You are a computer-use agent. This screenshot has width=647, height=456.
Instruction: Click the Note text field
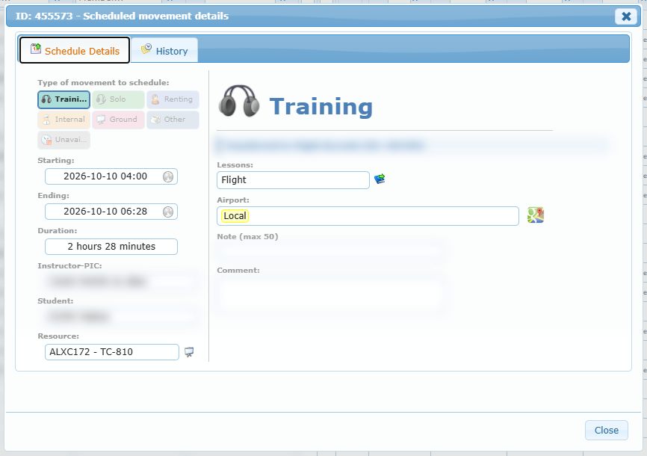(x=330, y=251)
